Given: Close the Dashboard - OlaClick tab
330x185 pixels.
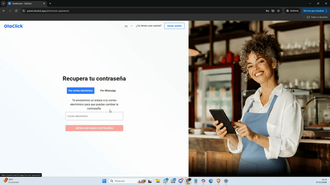Looking at the screenshot, I should tap(44, 3).
